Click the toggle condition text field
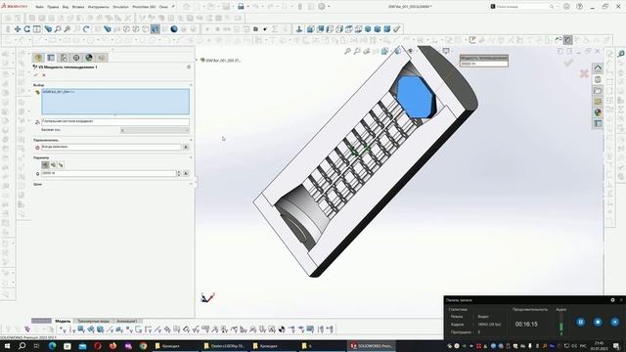Screen dimensions: 626x352 [111, 148]
